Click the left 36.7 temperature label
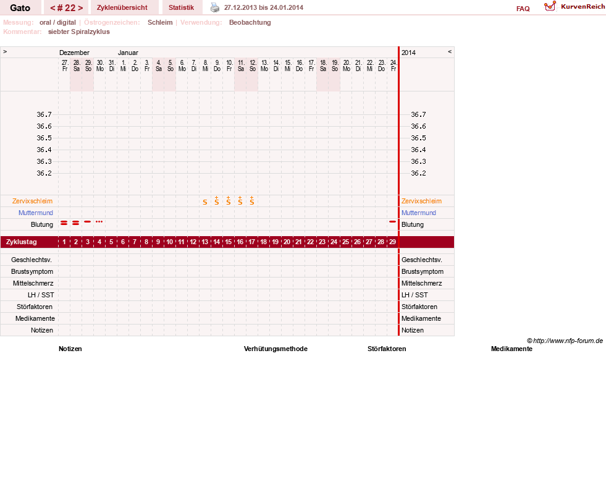The height and width of the screenshot is (484, 606). (44, 114)
